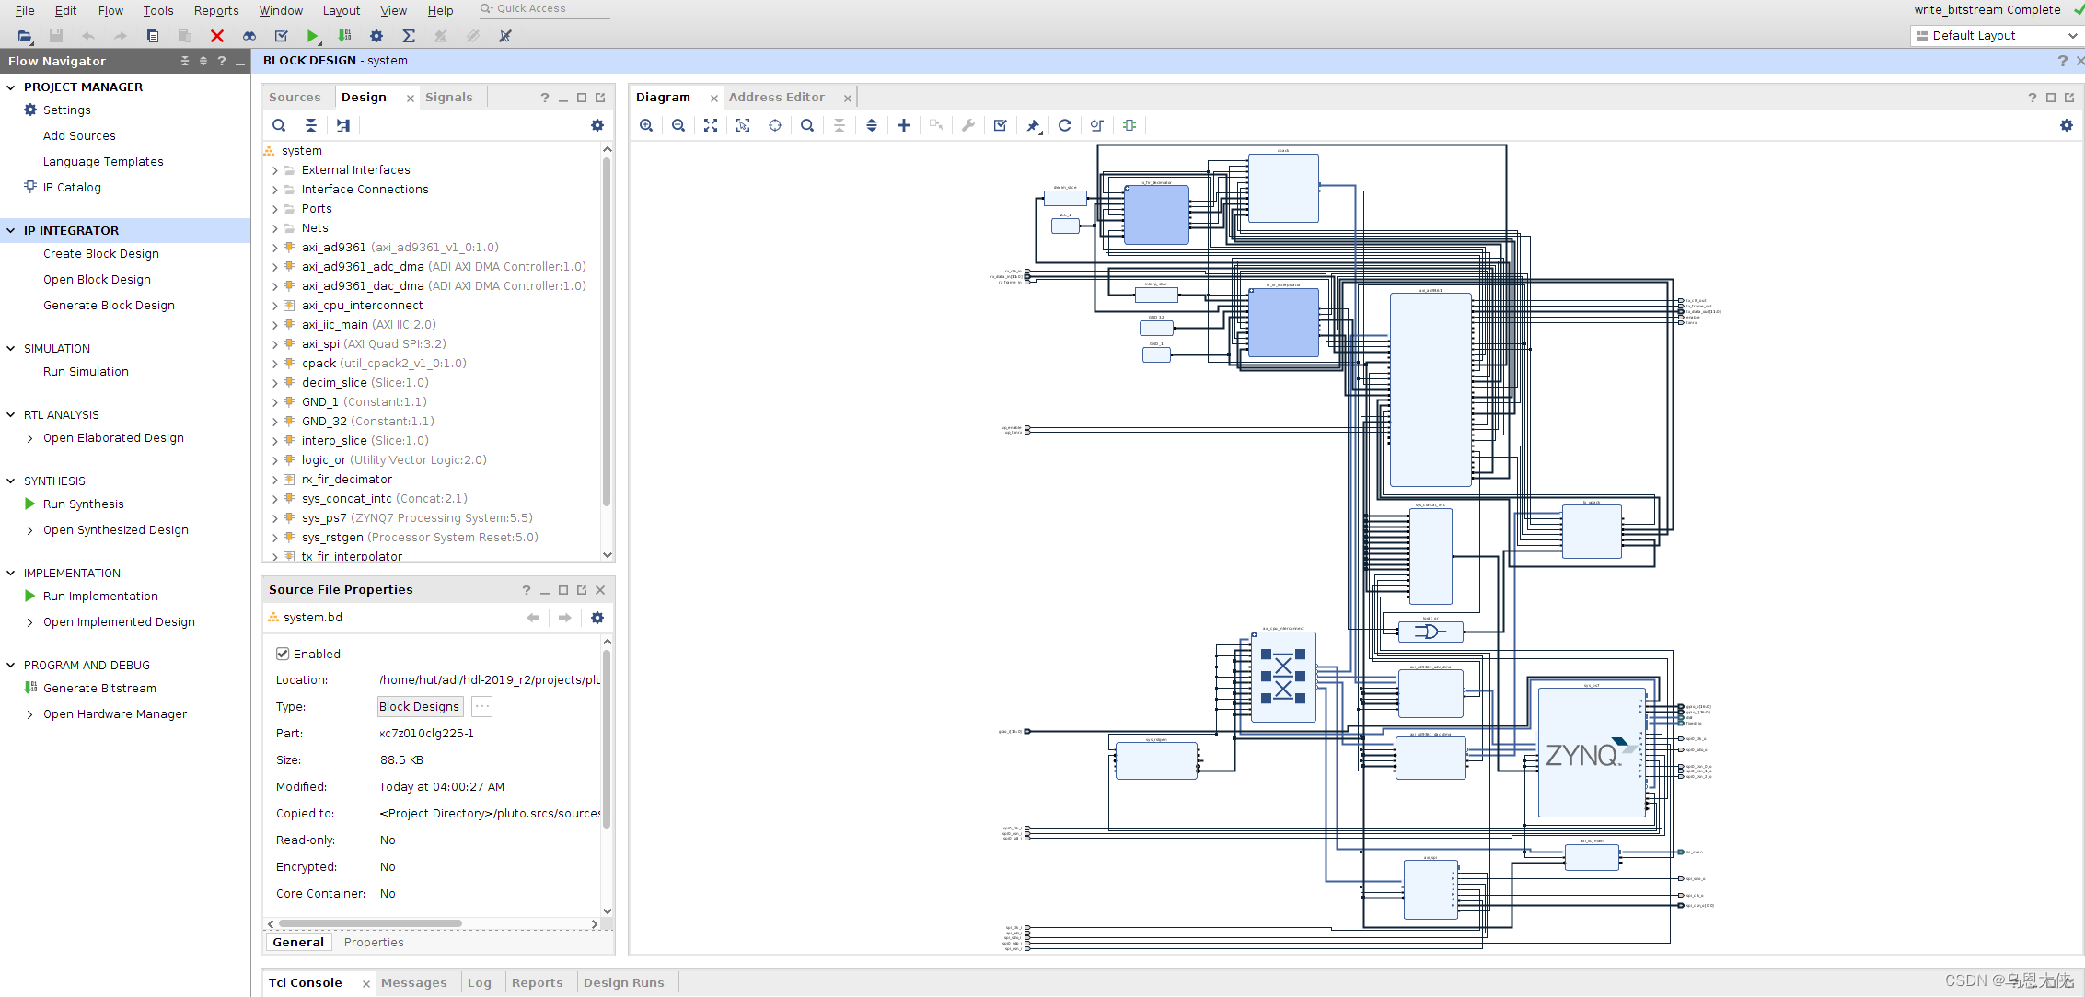This screenshot has height=997, width=2085.
Task: Open Settings gear in main toolbar
Action: coord(376,36)
